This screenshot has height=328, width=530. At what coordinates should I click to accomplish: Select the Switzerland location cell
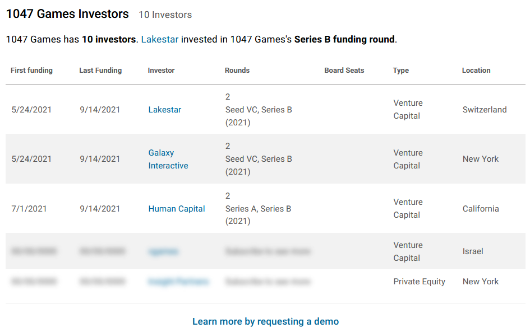485,110
